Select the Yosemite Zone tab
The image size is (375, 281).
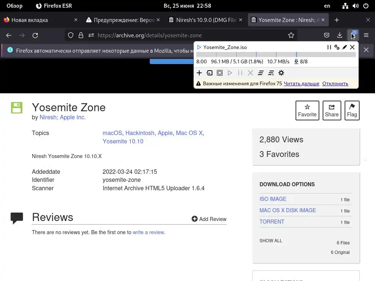(288, 20)
